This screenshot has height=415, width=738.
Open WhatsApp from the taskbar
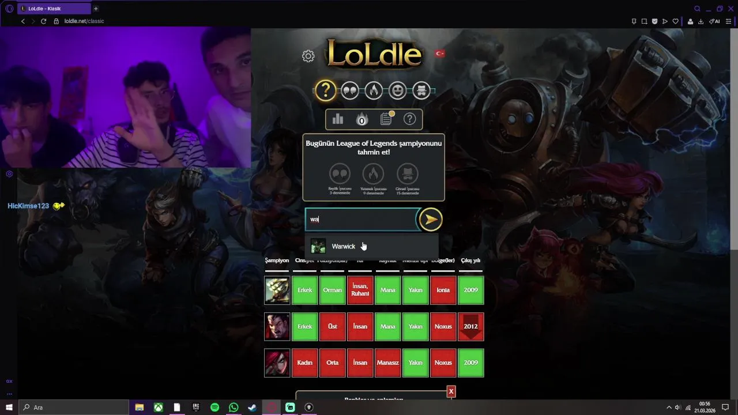click(x=234, y=408)
